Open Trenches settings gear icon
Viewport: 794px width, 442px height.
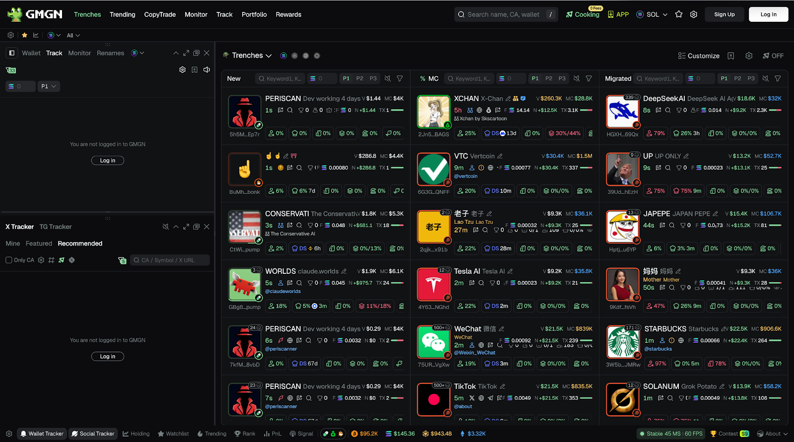tap(749, 56)
